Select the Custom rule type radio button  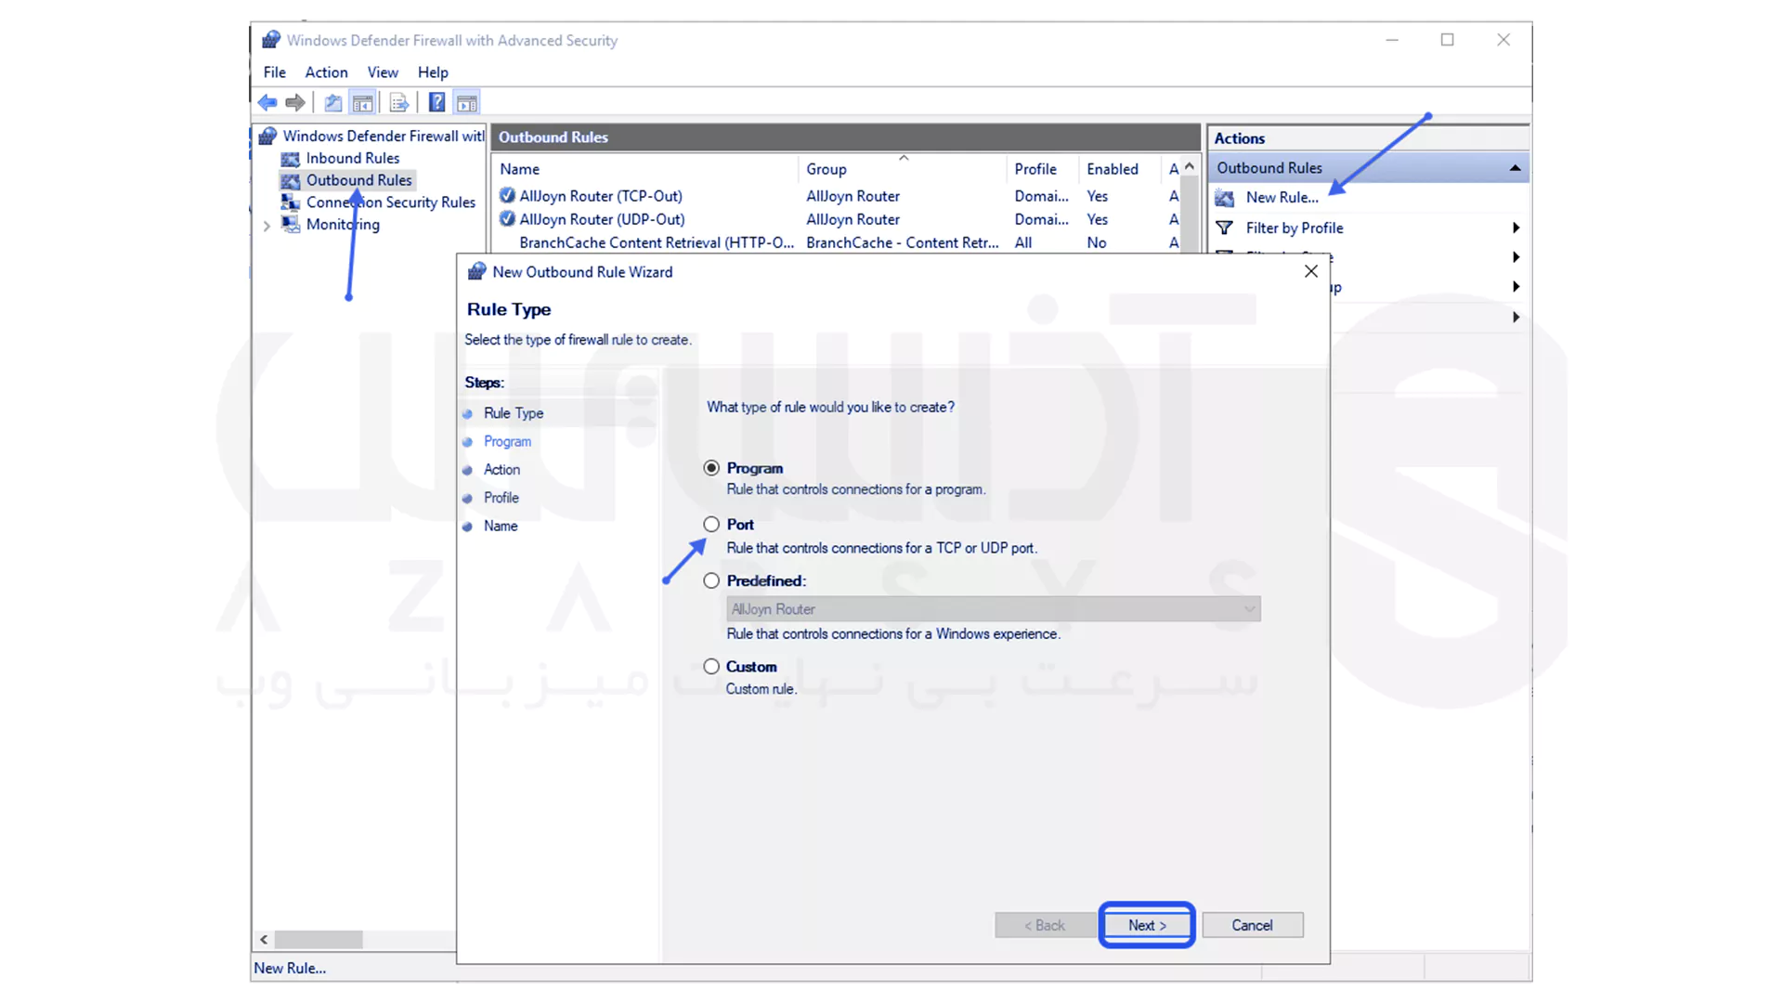click(x=711, y=666)
